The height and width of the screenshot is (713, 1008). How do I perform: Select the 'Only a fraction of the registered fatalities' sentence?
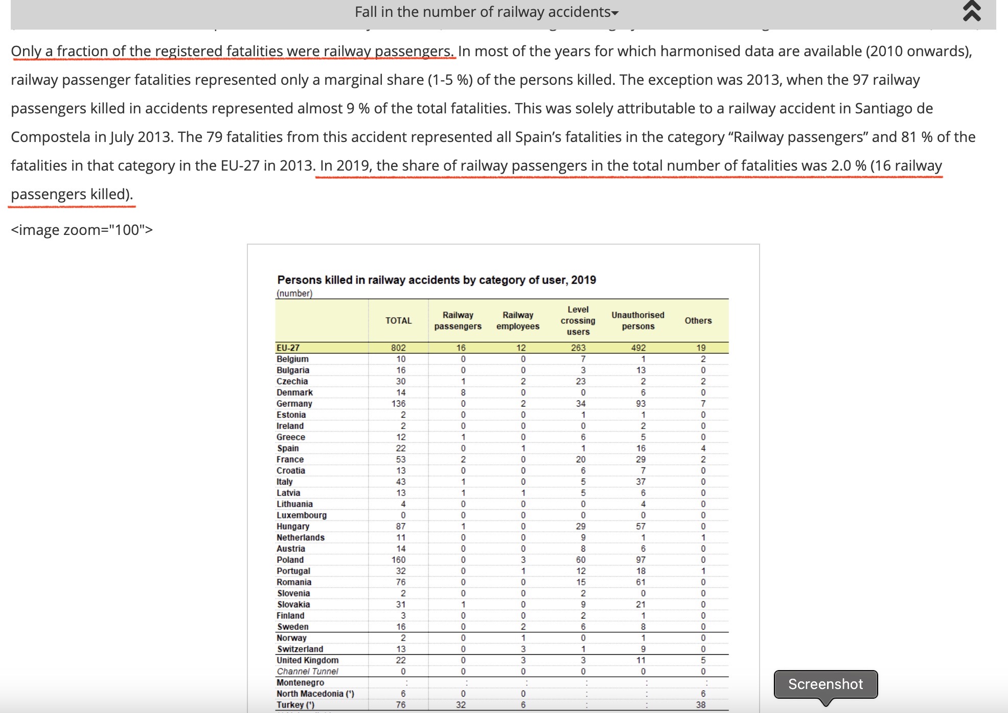click(x=233, y=51)
